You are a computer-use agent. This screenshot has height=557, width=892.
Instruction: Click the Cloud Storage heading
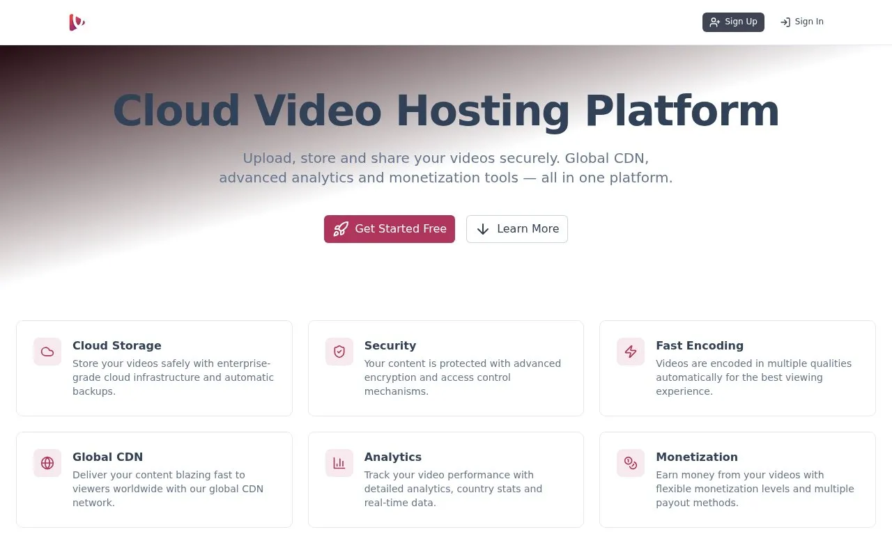click(x=117, y=345)
